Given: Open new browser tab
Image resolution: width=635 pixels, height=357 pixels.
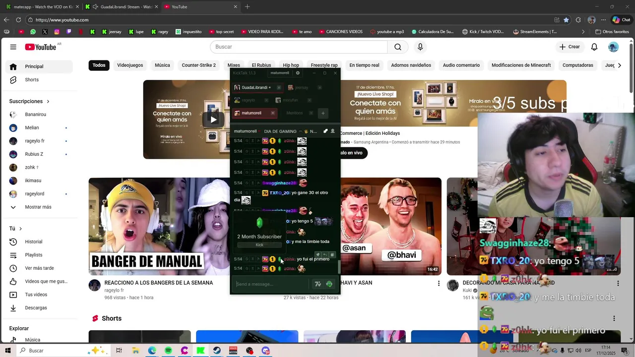Looking at the screenshot, I should tap(247, 7).
